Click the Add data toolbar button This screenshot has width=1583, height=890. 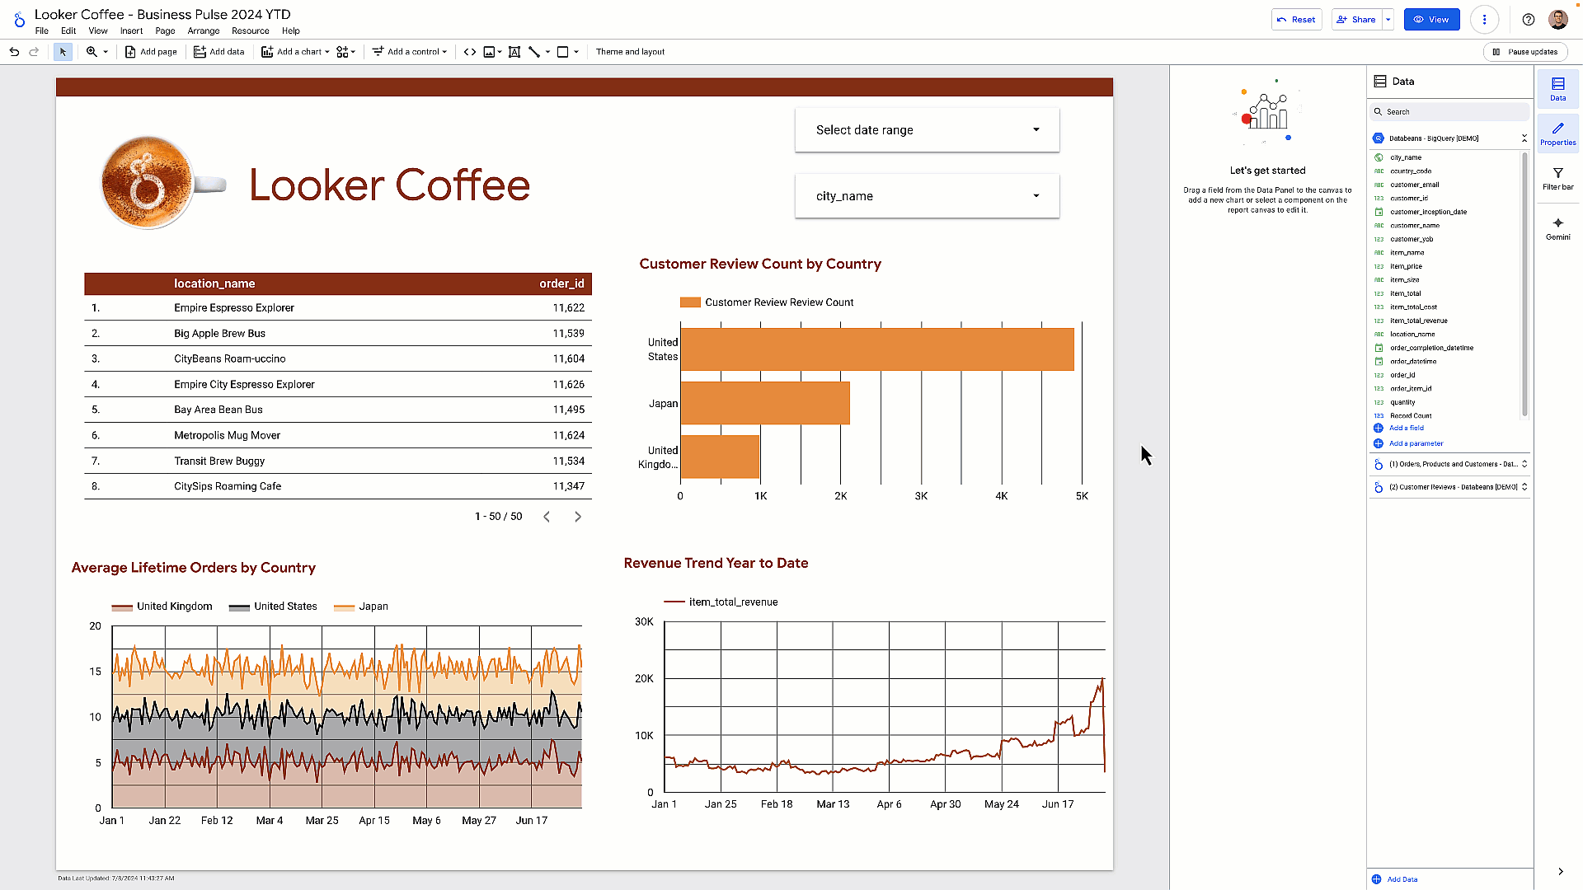219,52
